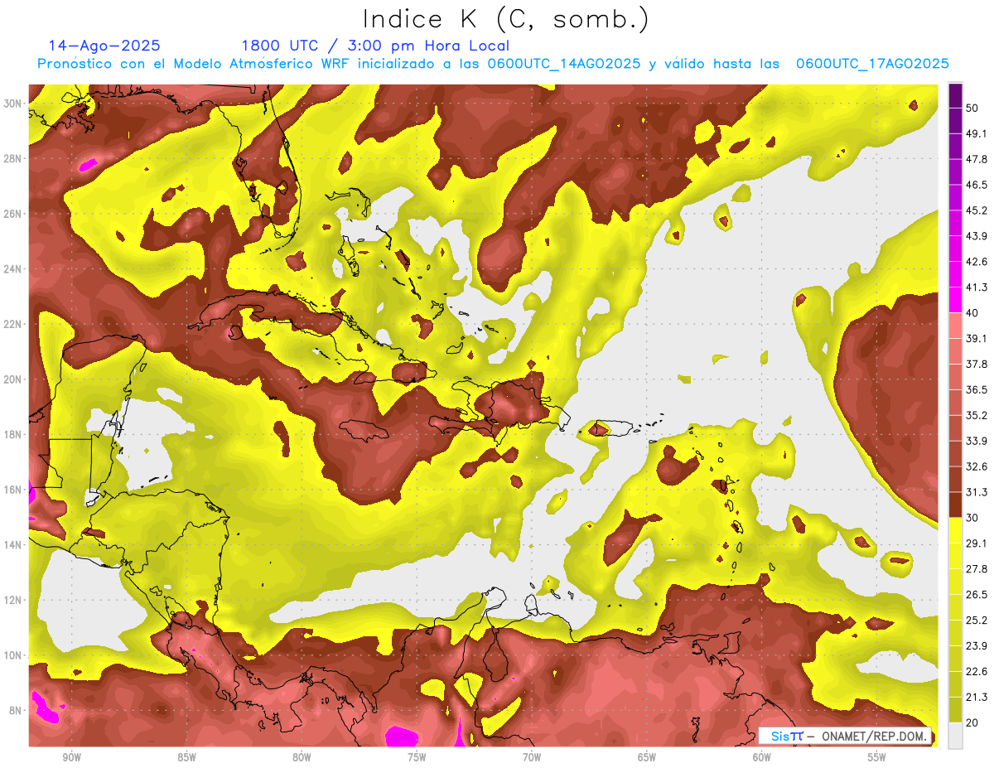Click the dark purple swatch above 50
Viewport: 994px width, 768px height.
coord(955,96)
